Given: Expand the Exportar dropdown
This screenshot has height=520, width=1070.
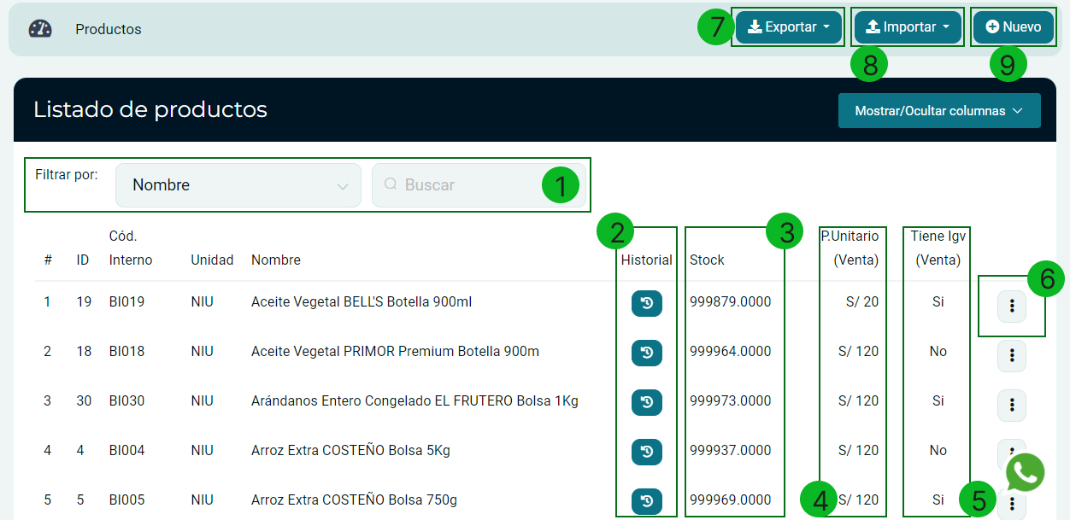Looking at the screenshot, I should 789,27.
